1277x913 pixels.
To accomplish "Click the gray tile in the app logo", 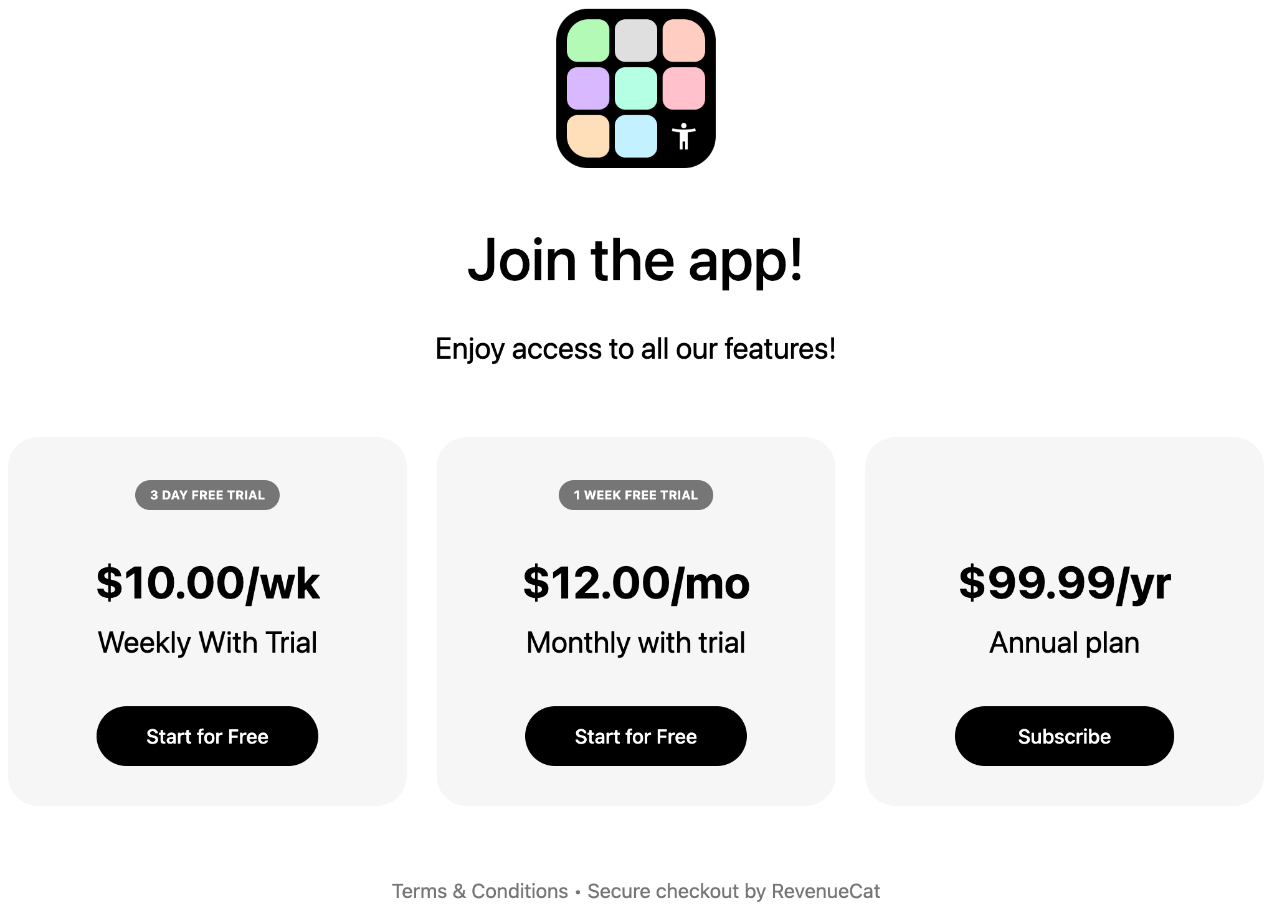I will 636,40.
